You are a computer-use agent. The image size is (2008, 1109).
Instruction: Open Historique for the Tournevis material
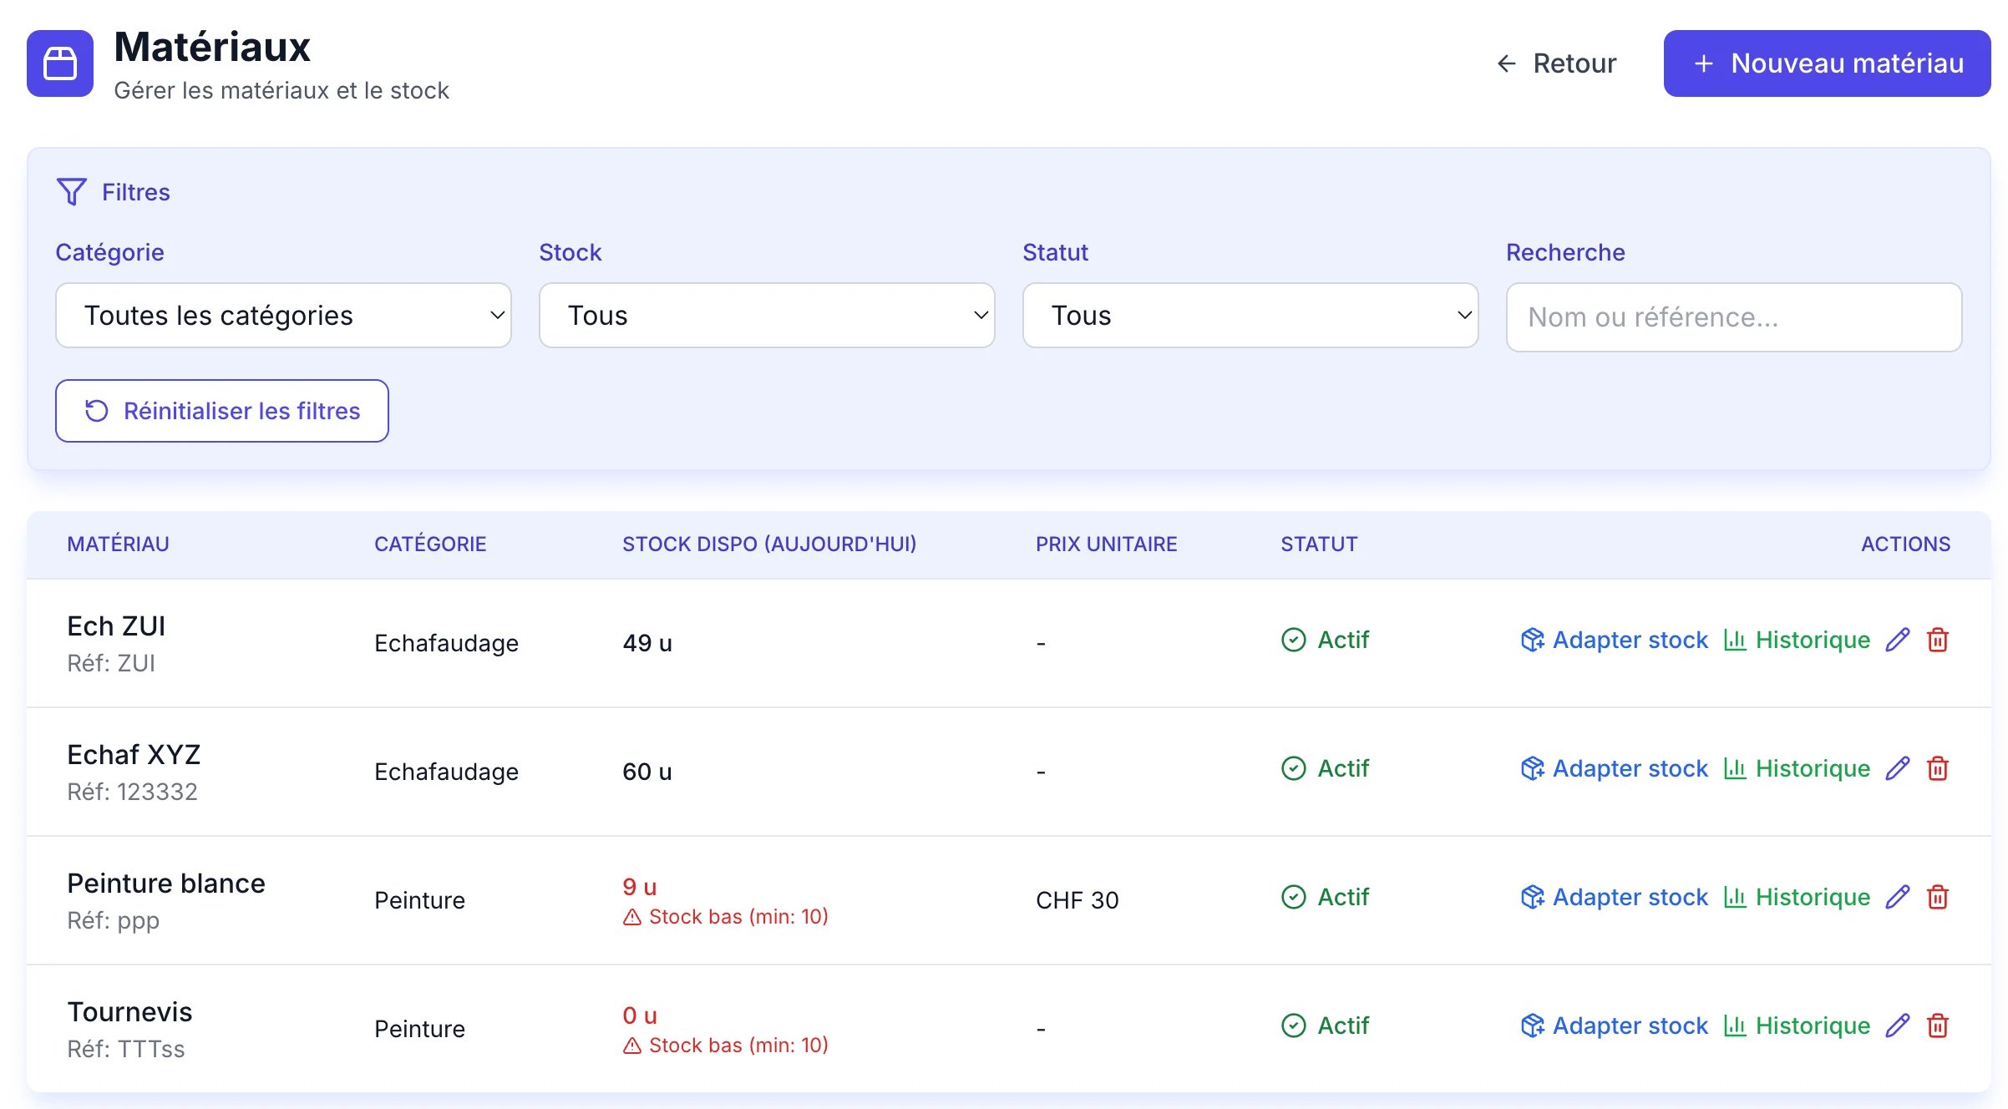pyautogui.click(x=1798, y=1025)
